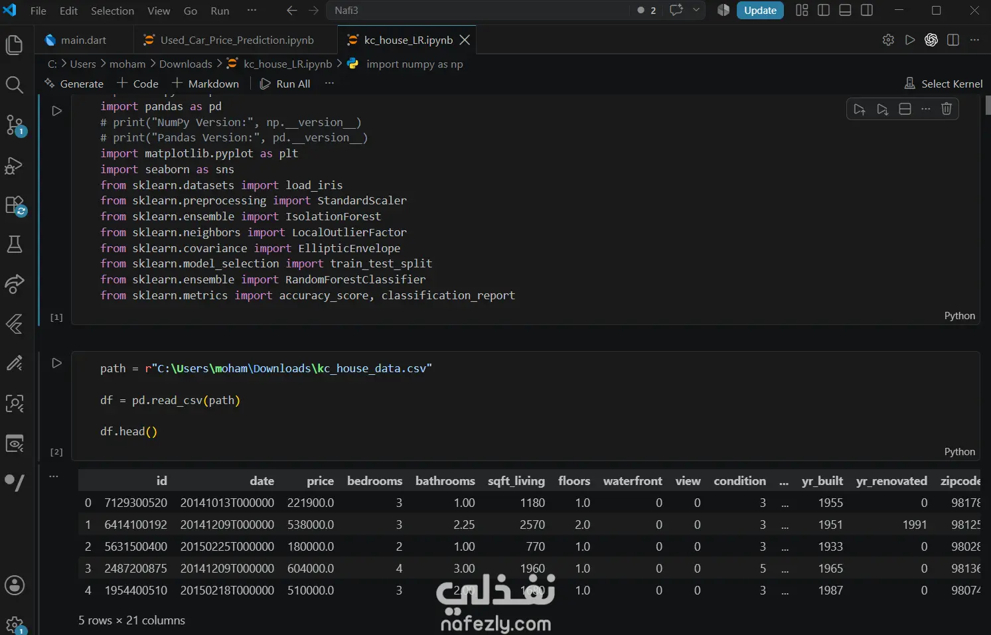This screenshot has height=635, width=991.
Task: Open the ChatGPT icon in editor title
Action: [x=931, y=40]
